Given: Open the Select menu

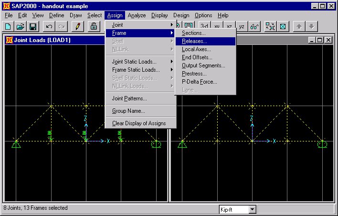Looking at the screenshot, I should pyautogui.click(x=95, y=15).
